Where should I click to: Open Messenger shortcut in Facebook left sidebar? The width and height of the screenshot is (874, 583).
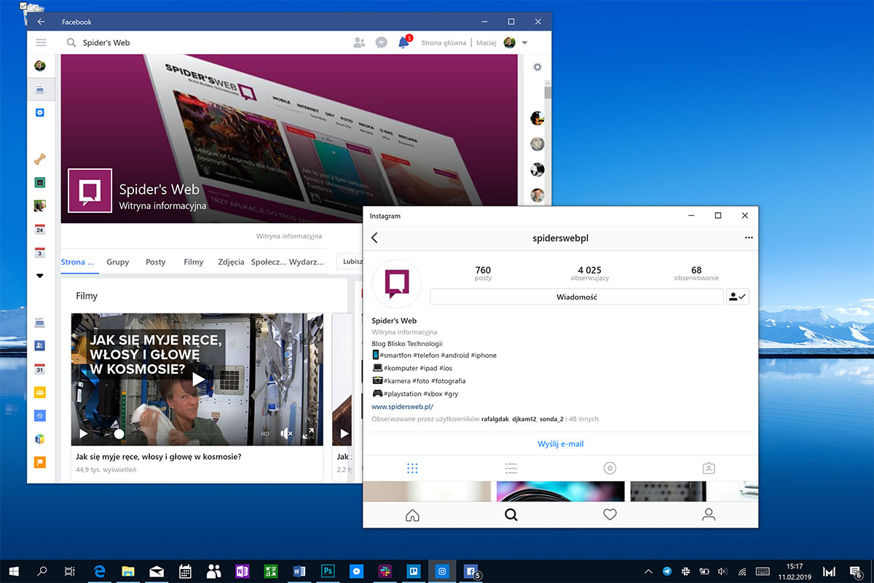coord(40,113)
